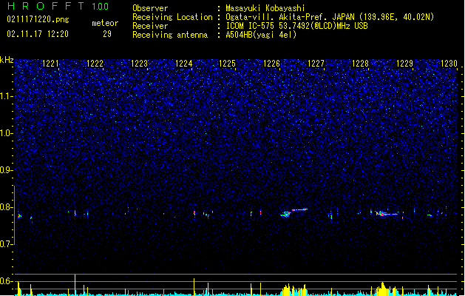Screen dimensions: 465x296
Task: Click the 1224 time marker
Action: click(x=183, y=64)
